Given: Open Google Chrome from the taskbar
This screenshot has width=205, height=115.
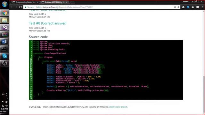Looking at the screenshot, I should click(4, 13).
